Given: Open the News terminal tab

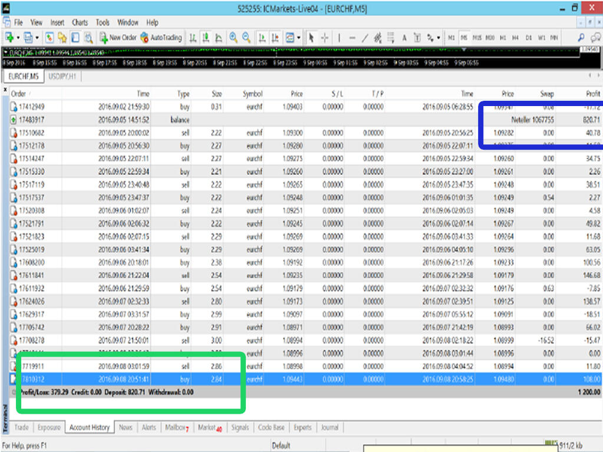Looking at the screenshot, I should tap(126, 427).
